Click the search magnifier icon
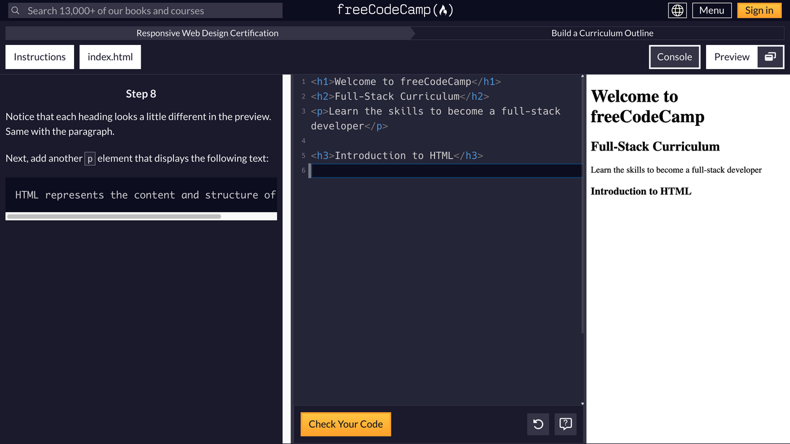Image resolution: width=790 pixels, height=444 pixels. click(x=15, y=10)
